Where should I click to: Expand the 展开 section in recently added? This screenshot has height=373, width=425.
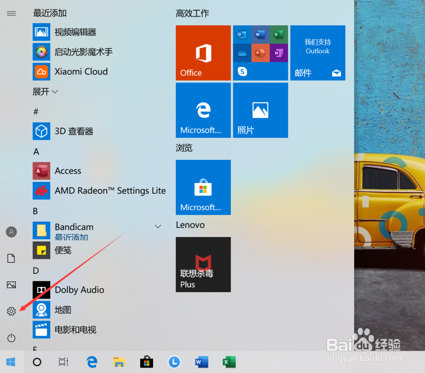click(x=45, y=91)
